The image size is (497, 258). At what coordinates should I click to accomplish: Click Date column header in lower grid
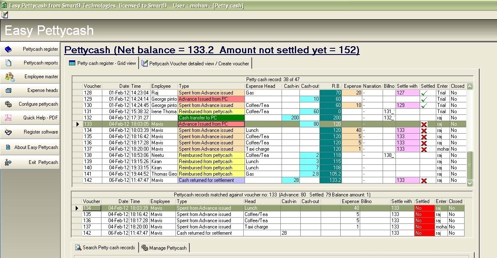click(115, 201)
